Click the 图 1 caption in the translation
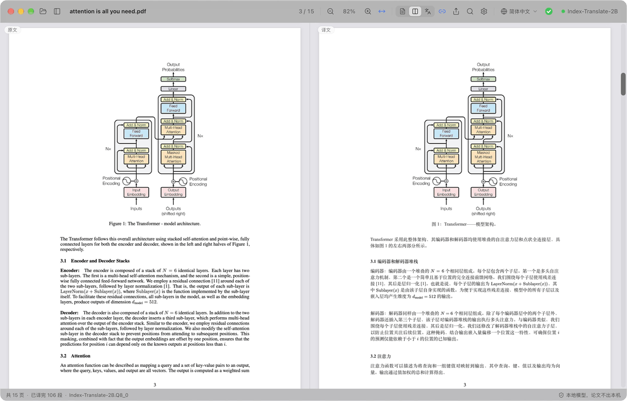The width and height of the screenshot is (627, 401). click(465, 224)
